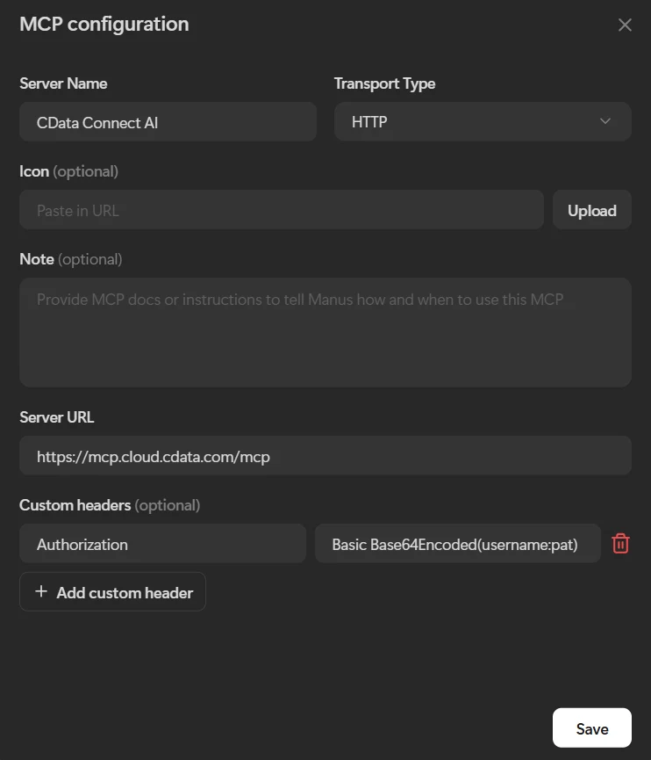Screen dimensions: 651x760
Task: Close the MCP configuration dialog
Action: (x=625, y=25)
